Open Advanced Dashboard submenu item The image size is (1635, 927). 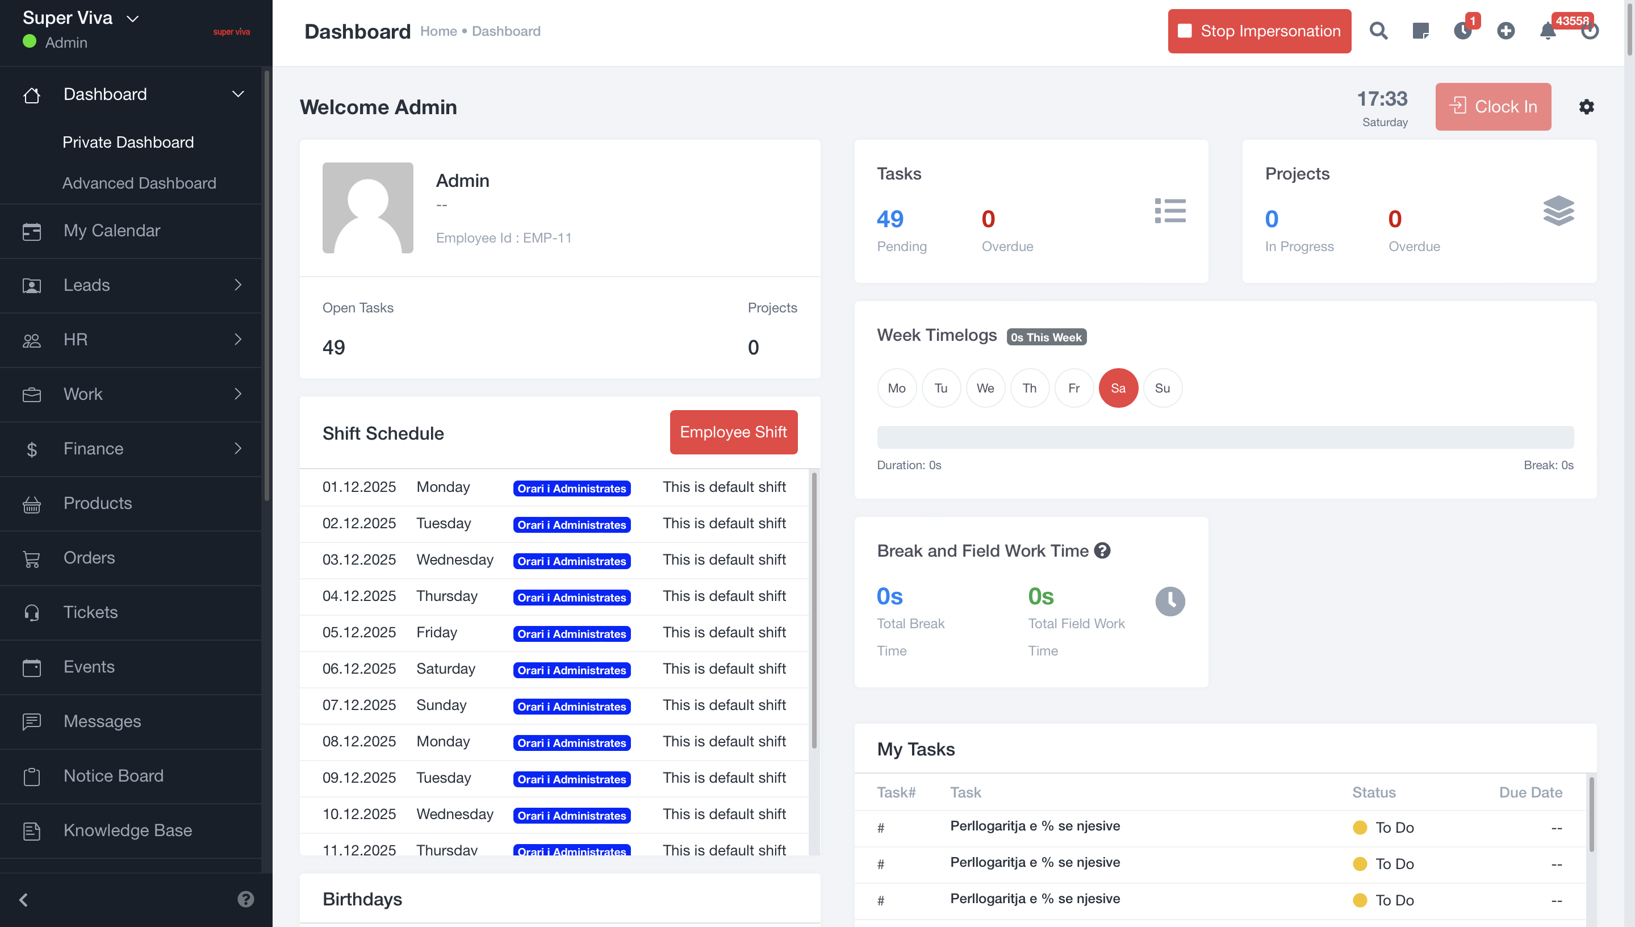139,183
